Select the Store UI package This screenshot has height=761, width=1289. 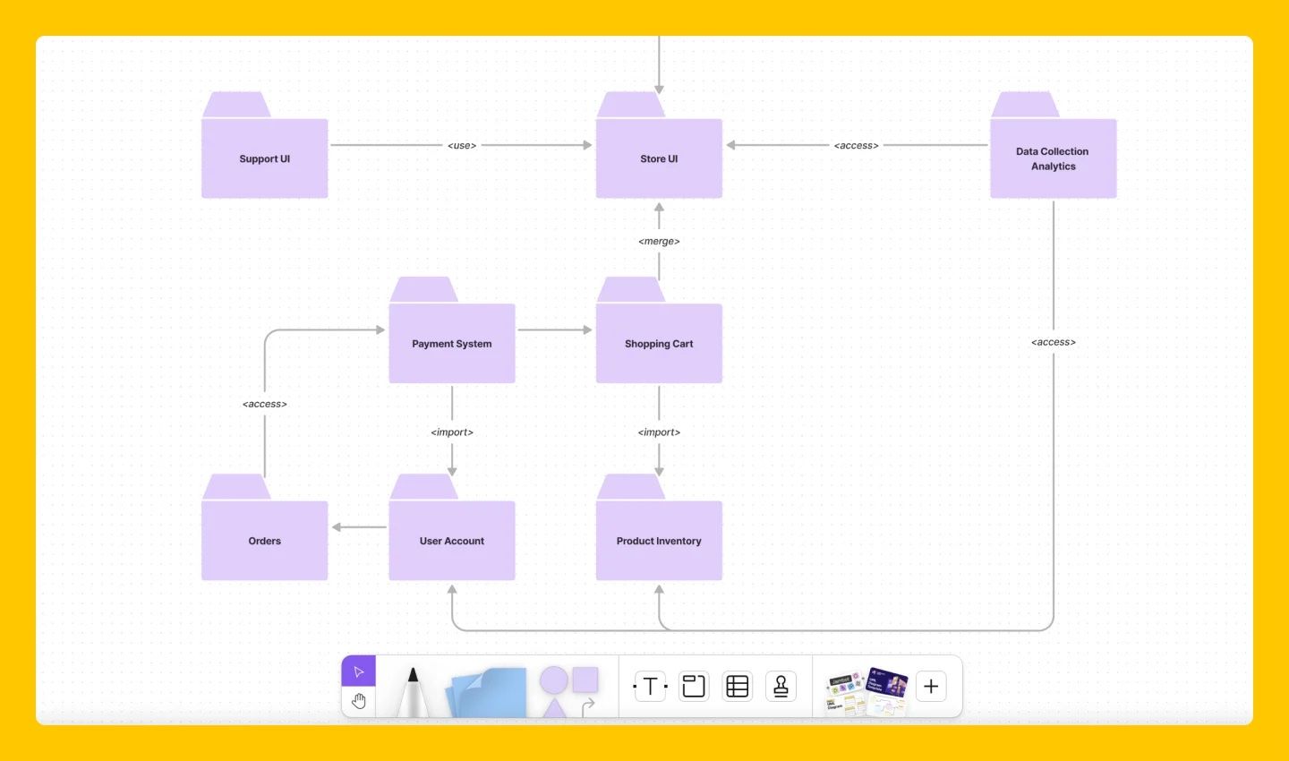pyautogui.click(x=659, y=158)
